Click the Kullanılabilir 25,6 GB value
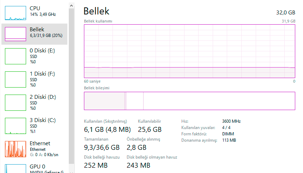 [x=150, y=129]
